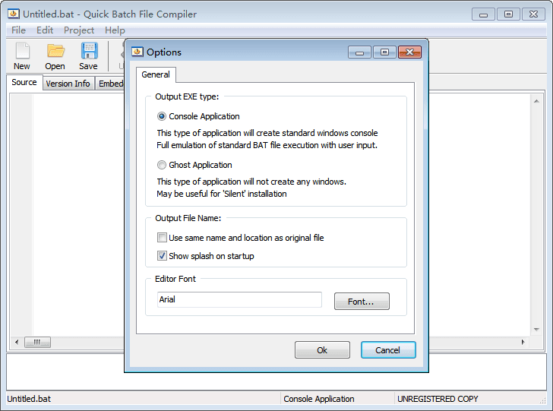
Task: Open the Edit menu
Action: [x=45, y=30]
